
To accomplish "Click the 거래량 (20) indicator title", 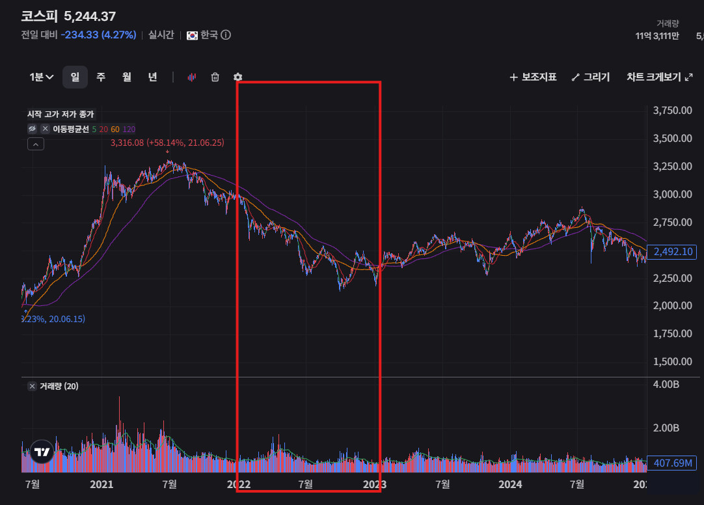I will point(59,387).
